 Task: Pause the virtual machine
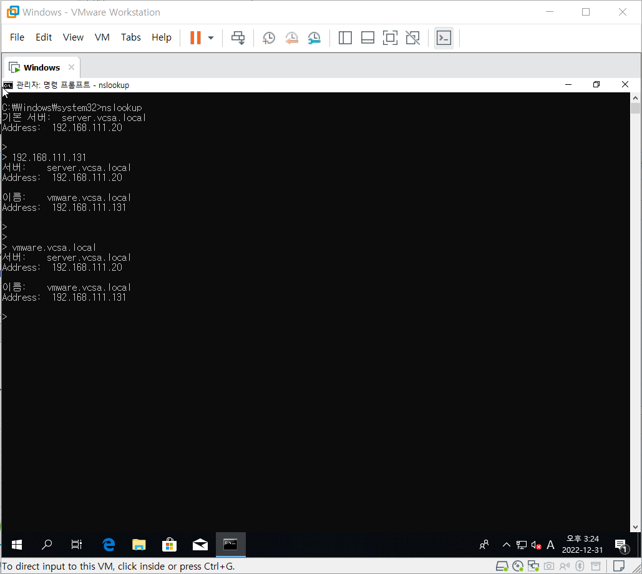[x=195, y=37]
